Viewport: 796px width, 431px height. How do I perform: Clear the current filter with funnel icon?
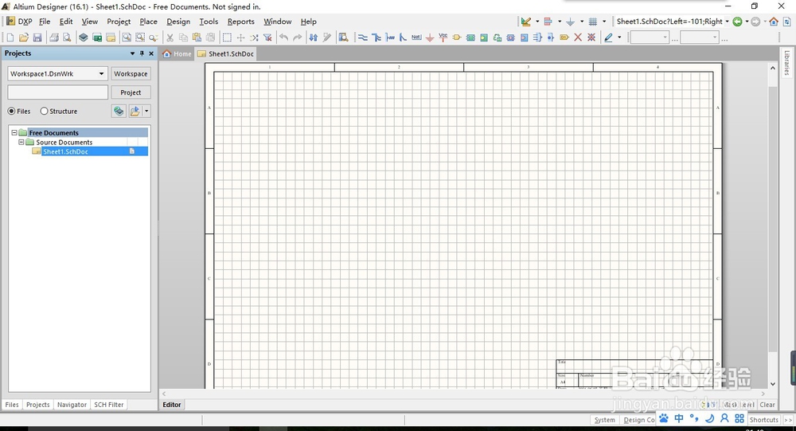pyautogui.click(x=267, y=37)
